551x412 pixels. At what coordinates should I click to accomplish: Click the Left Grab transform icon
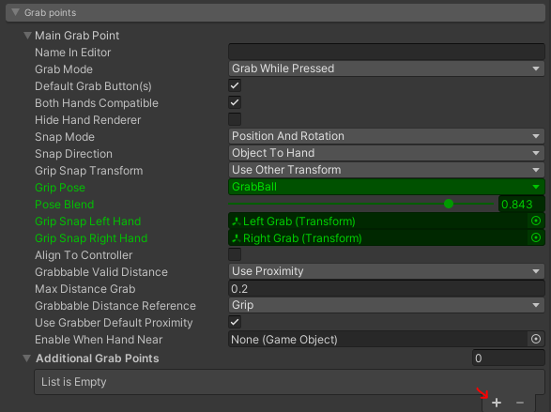[x=237, y=221]
